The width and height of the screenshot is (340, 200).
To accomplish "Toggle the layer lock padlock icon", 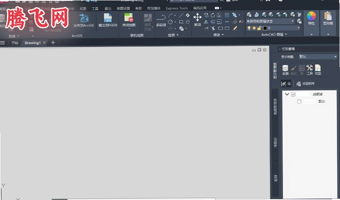I will coord(259,28).
